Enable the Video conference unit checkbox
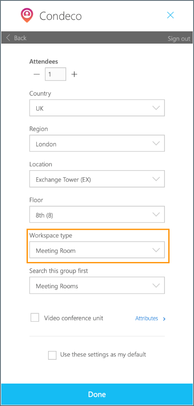Viewport: 194px width, 406px height. (35, 318)
